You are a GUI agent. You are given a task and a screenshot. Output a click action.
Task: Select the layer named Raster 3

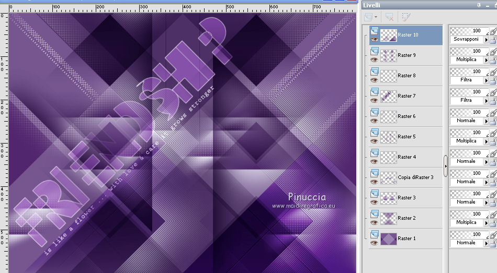tap(406, 198)
